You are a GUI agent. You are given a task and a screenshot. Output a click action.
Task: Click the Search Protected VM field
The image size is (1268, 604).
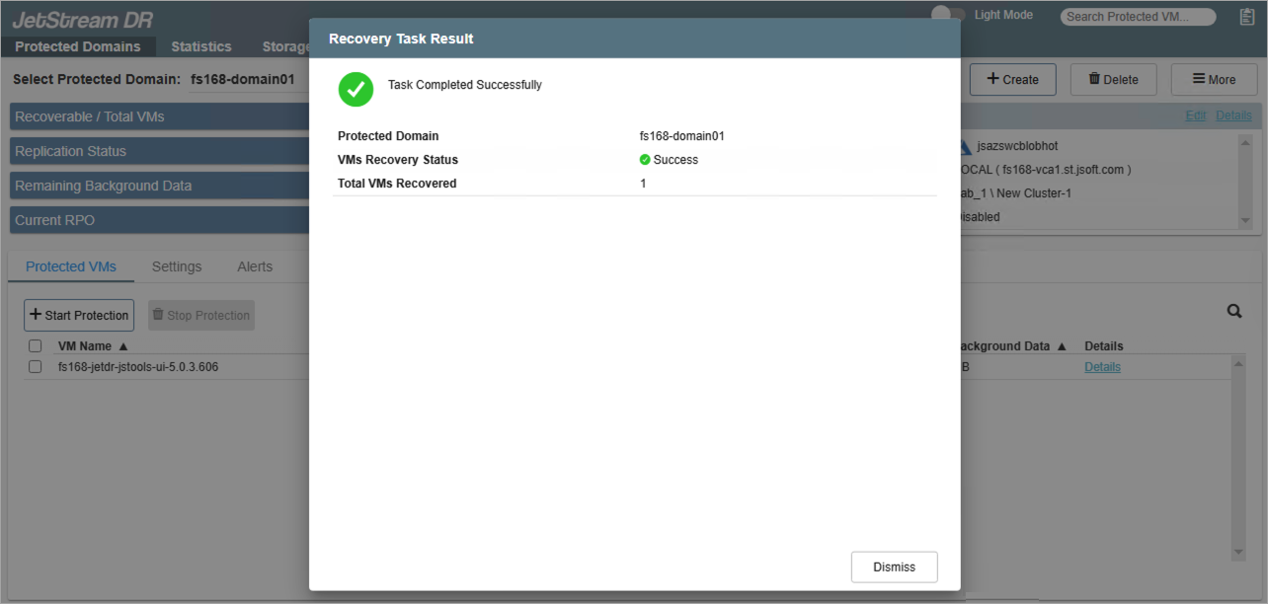(1138, 17)
